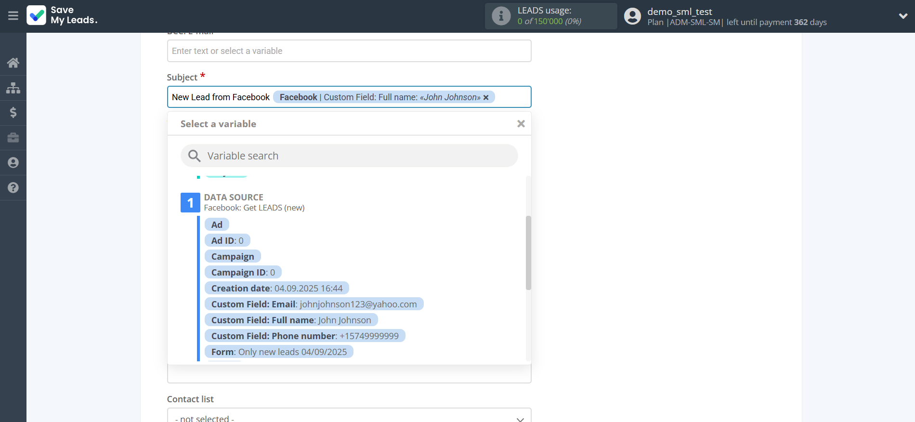Remove the Full name variable from Subject

[x=486, y=97]
